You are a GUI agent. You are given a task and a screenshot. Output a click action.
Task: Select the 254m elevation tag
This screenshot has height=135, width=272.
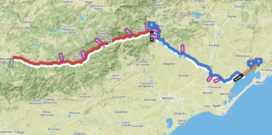click(98, 42)
